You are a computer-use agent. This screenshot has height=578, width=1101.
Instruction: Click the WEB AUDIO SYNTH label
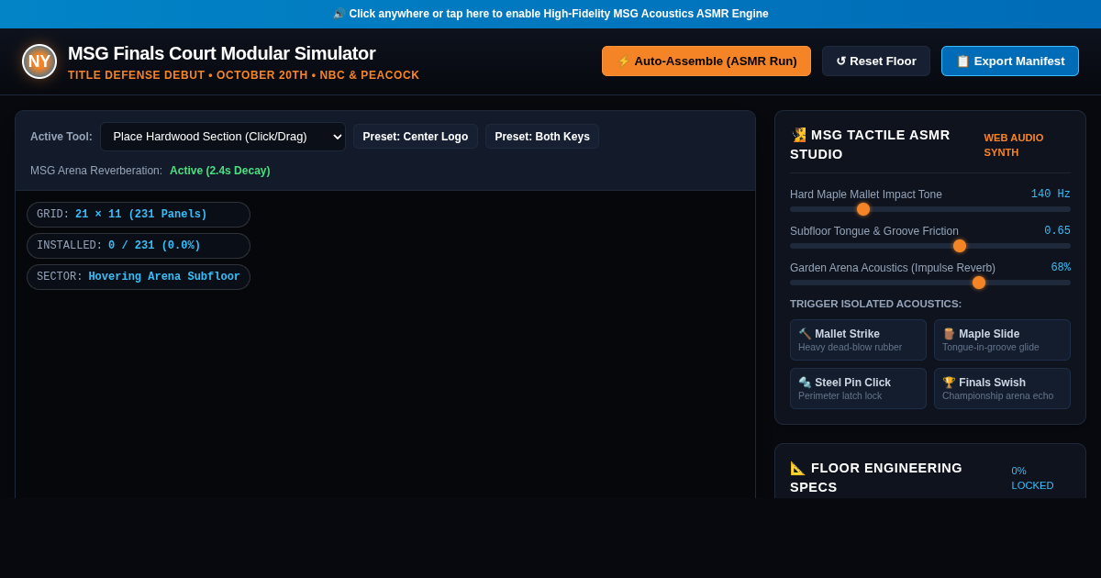1014,145
